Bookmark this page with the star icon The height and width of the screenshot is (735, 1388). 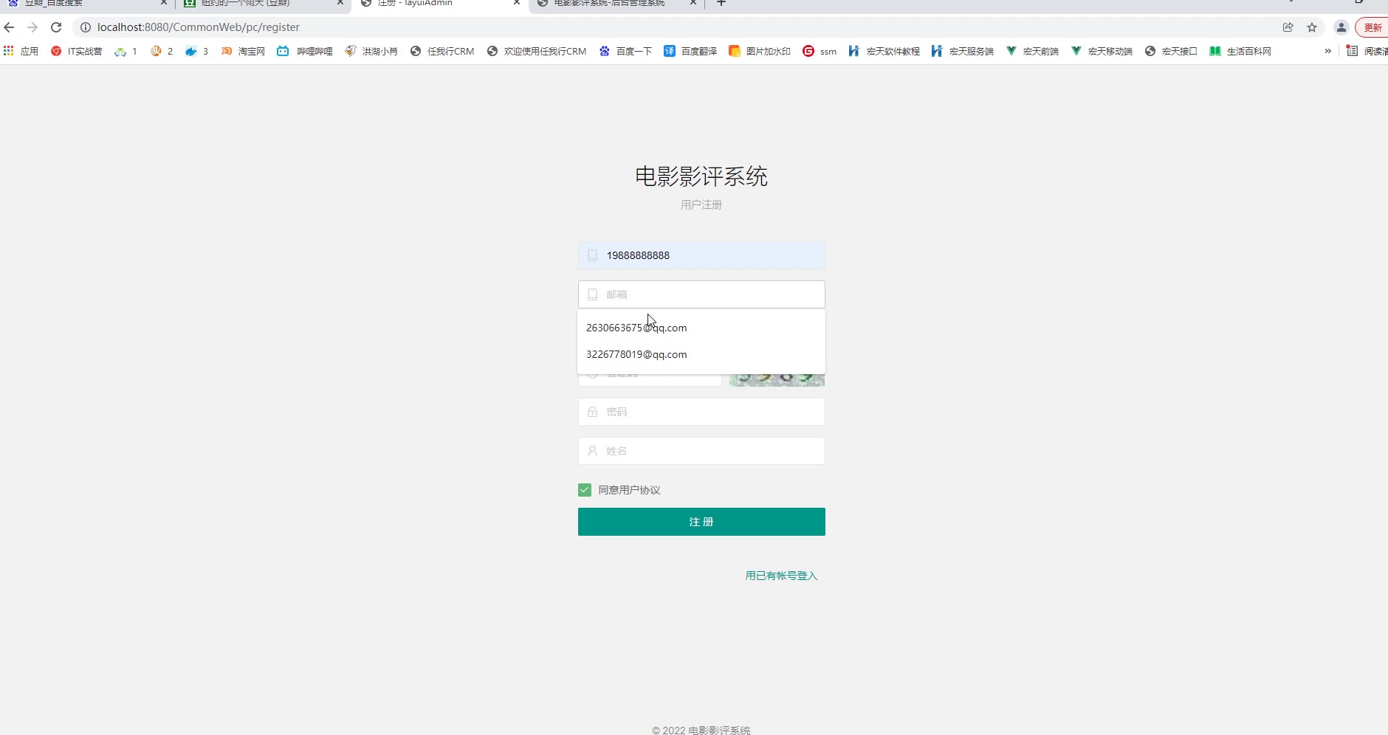click(x=1312, y=27)
